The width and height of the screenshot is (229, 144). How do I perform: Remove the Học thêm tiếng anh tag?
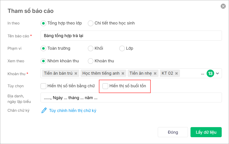(x=123, y=73)
